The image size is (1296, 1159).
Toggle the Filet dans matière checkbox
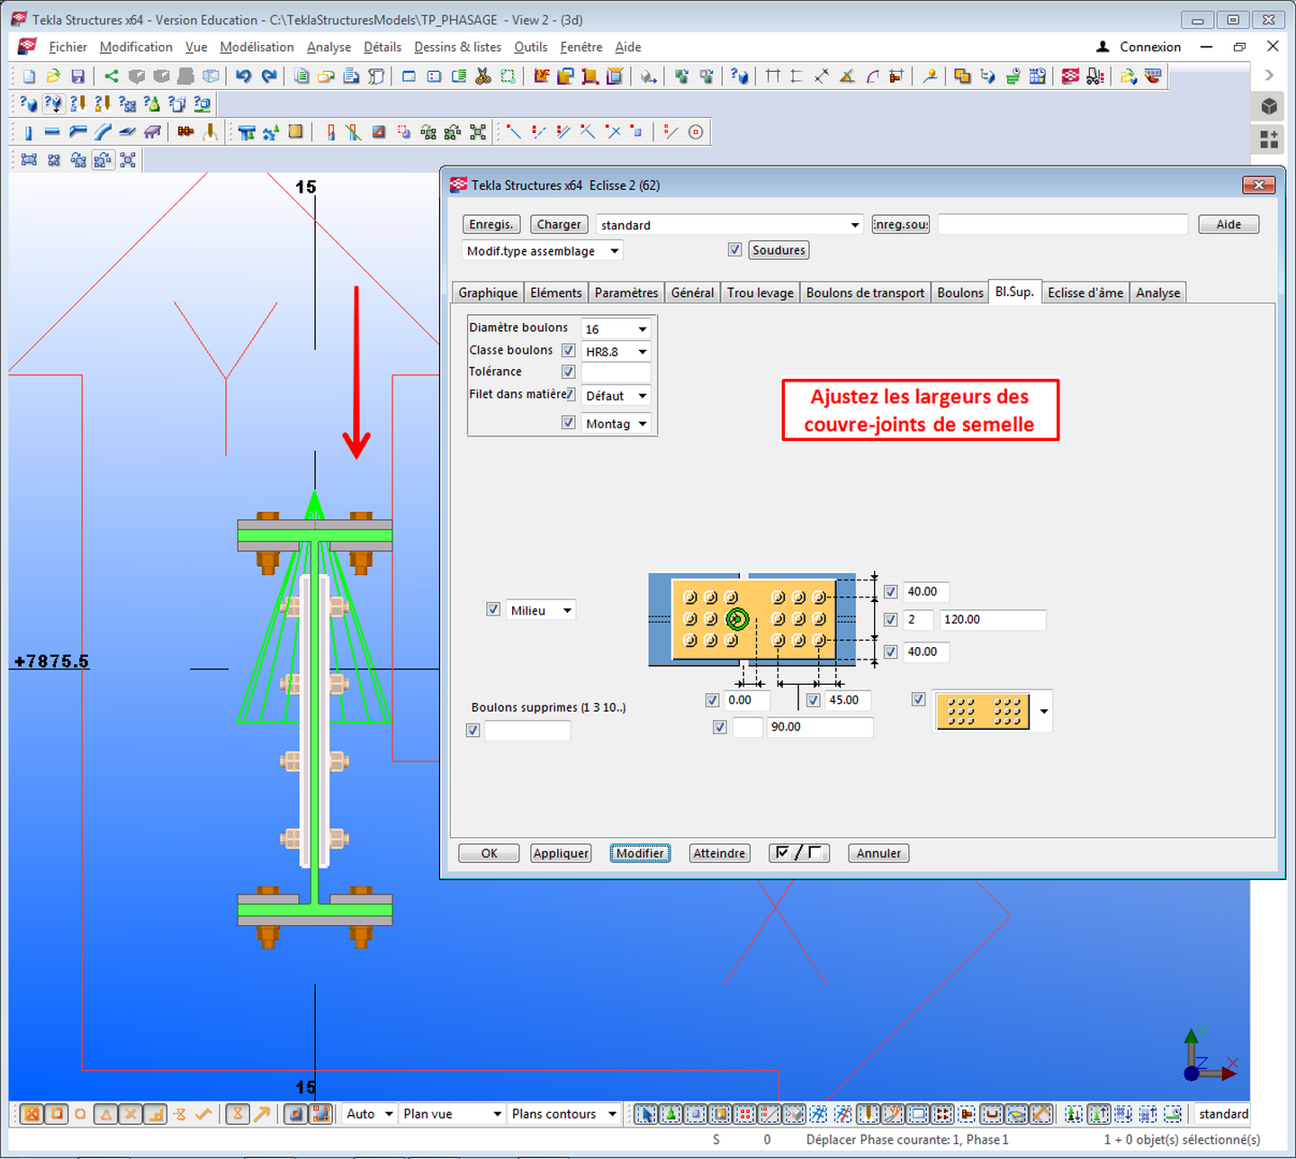coord(570,394)
